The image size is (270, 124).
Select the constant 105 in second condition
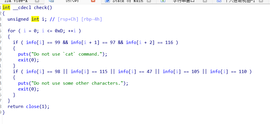(195, 71)
